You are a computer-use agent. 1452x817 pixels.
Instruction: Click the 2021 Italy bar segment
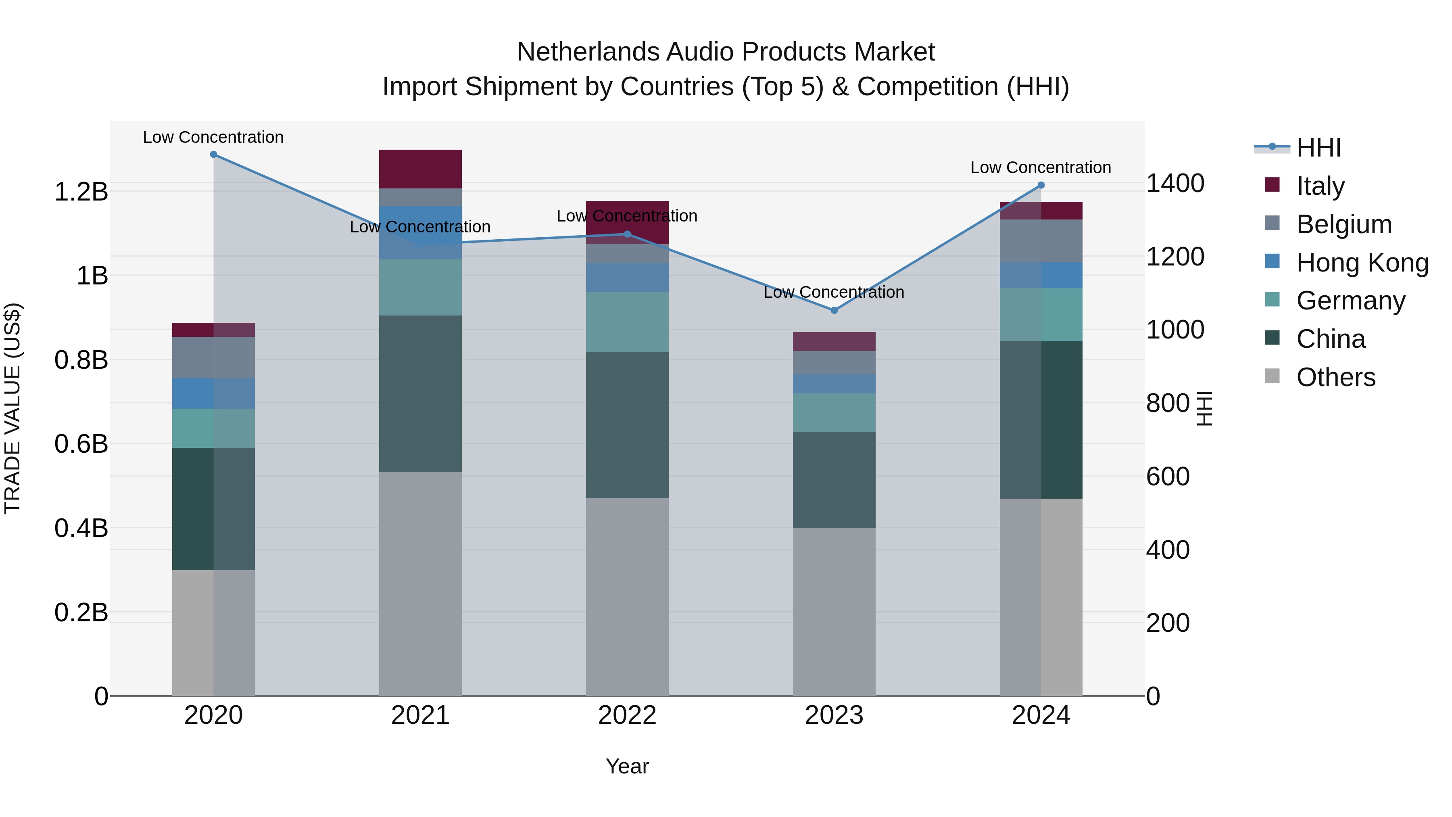421,169
